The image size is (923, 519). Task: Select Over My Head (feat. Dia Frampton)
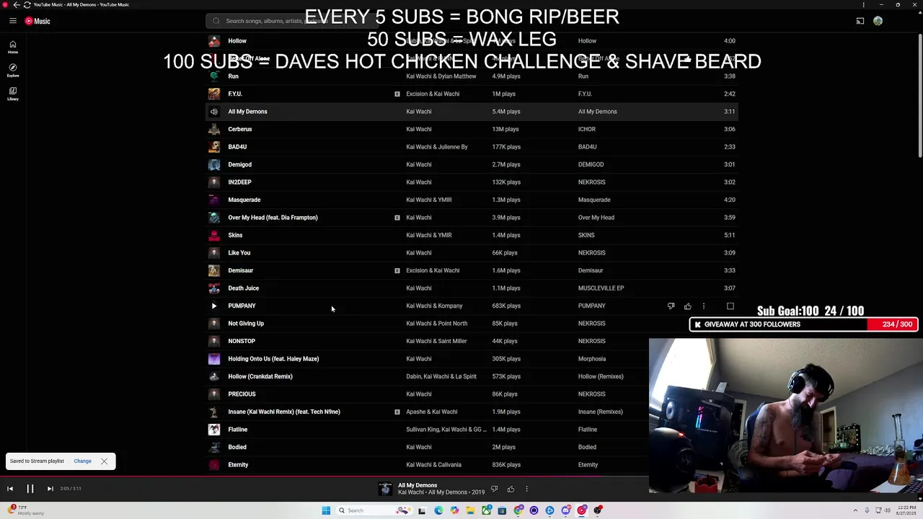pos(273,218)
